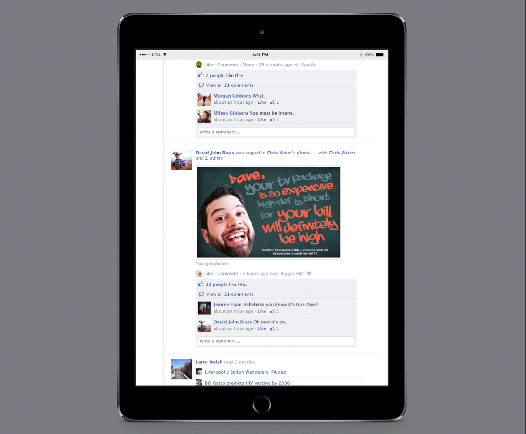The image size is (526, 434).
Task: Click thumbs-up count on Jeanne Egan comment
Action: [275, 311]
